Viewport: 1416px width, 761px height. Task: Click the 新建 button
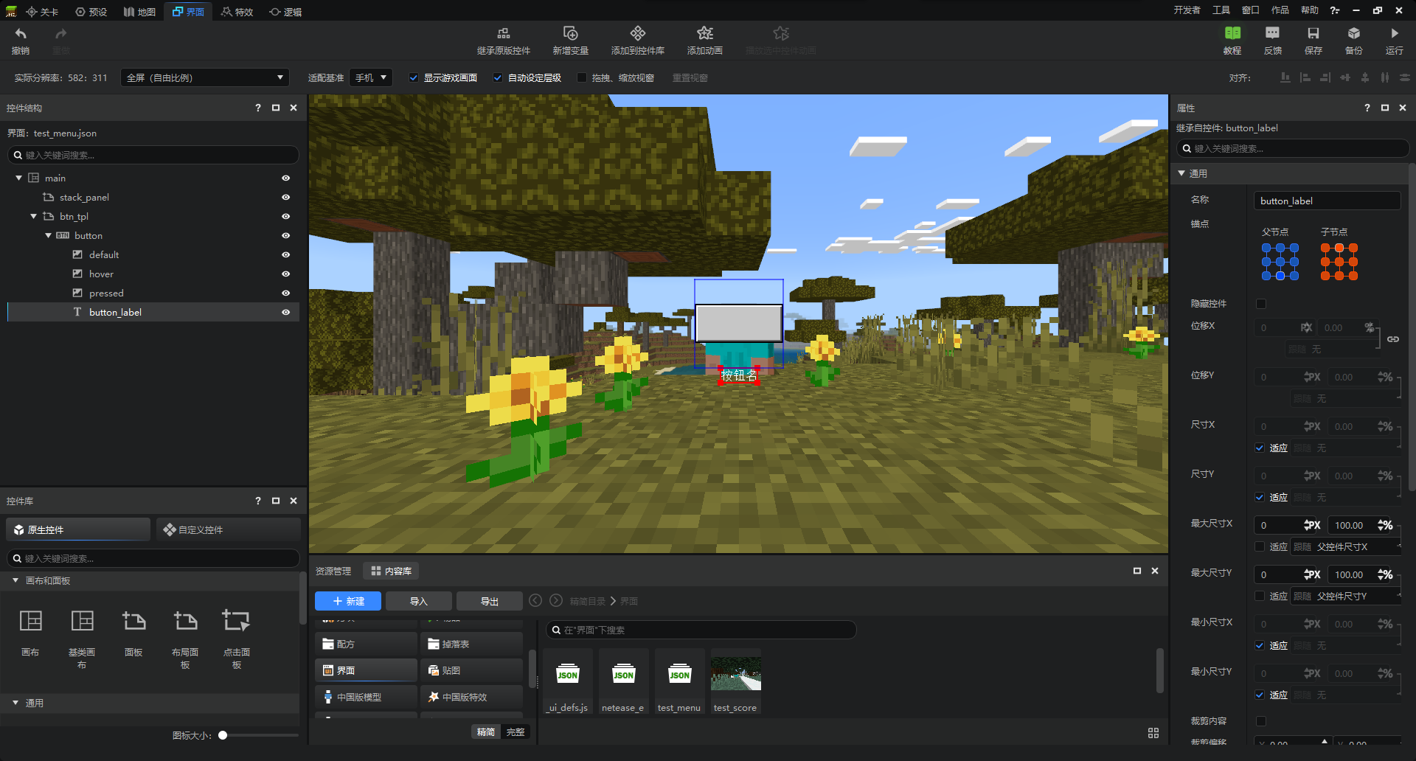[x=348, y=601]
